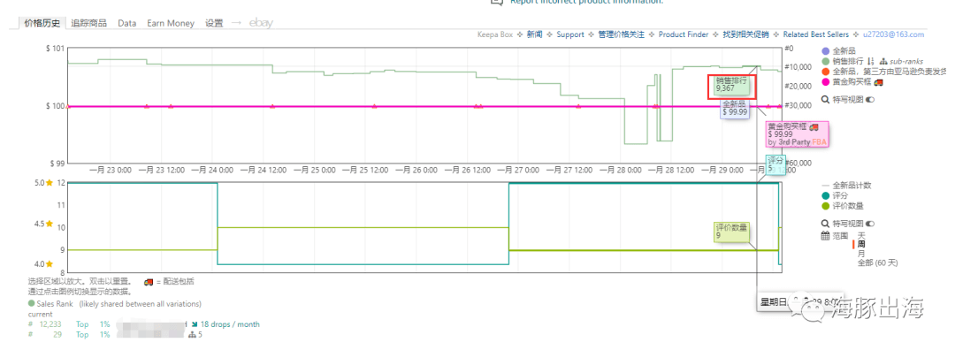Click the magnifier icon in price chart legend

(x=825, y=99)
